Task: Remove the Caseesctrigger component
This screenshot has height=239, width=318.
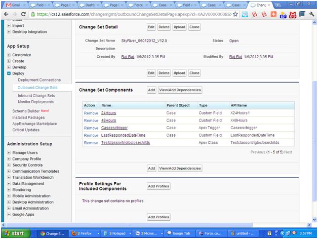Action: [91, 128]
